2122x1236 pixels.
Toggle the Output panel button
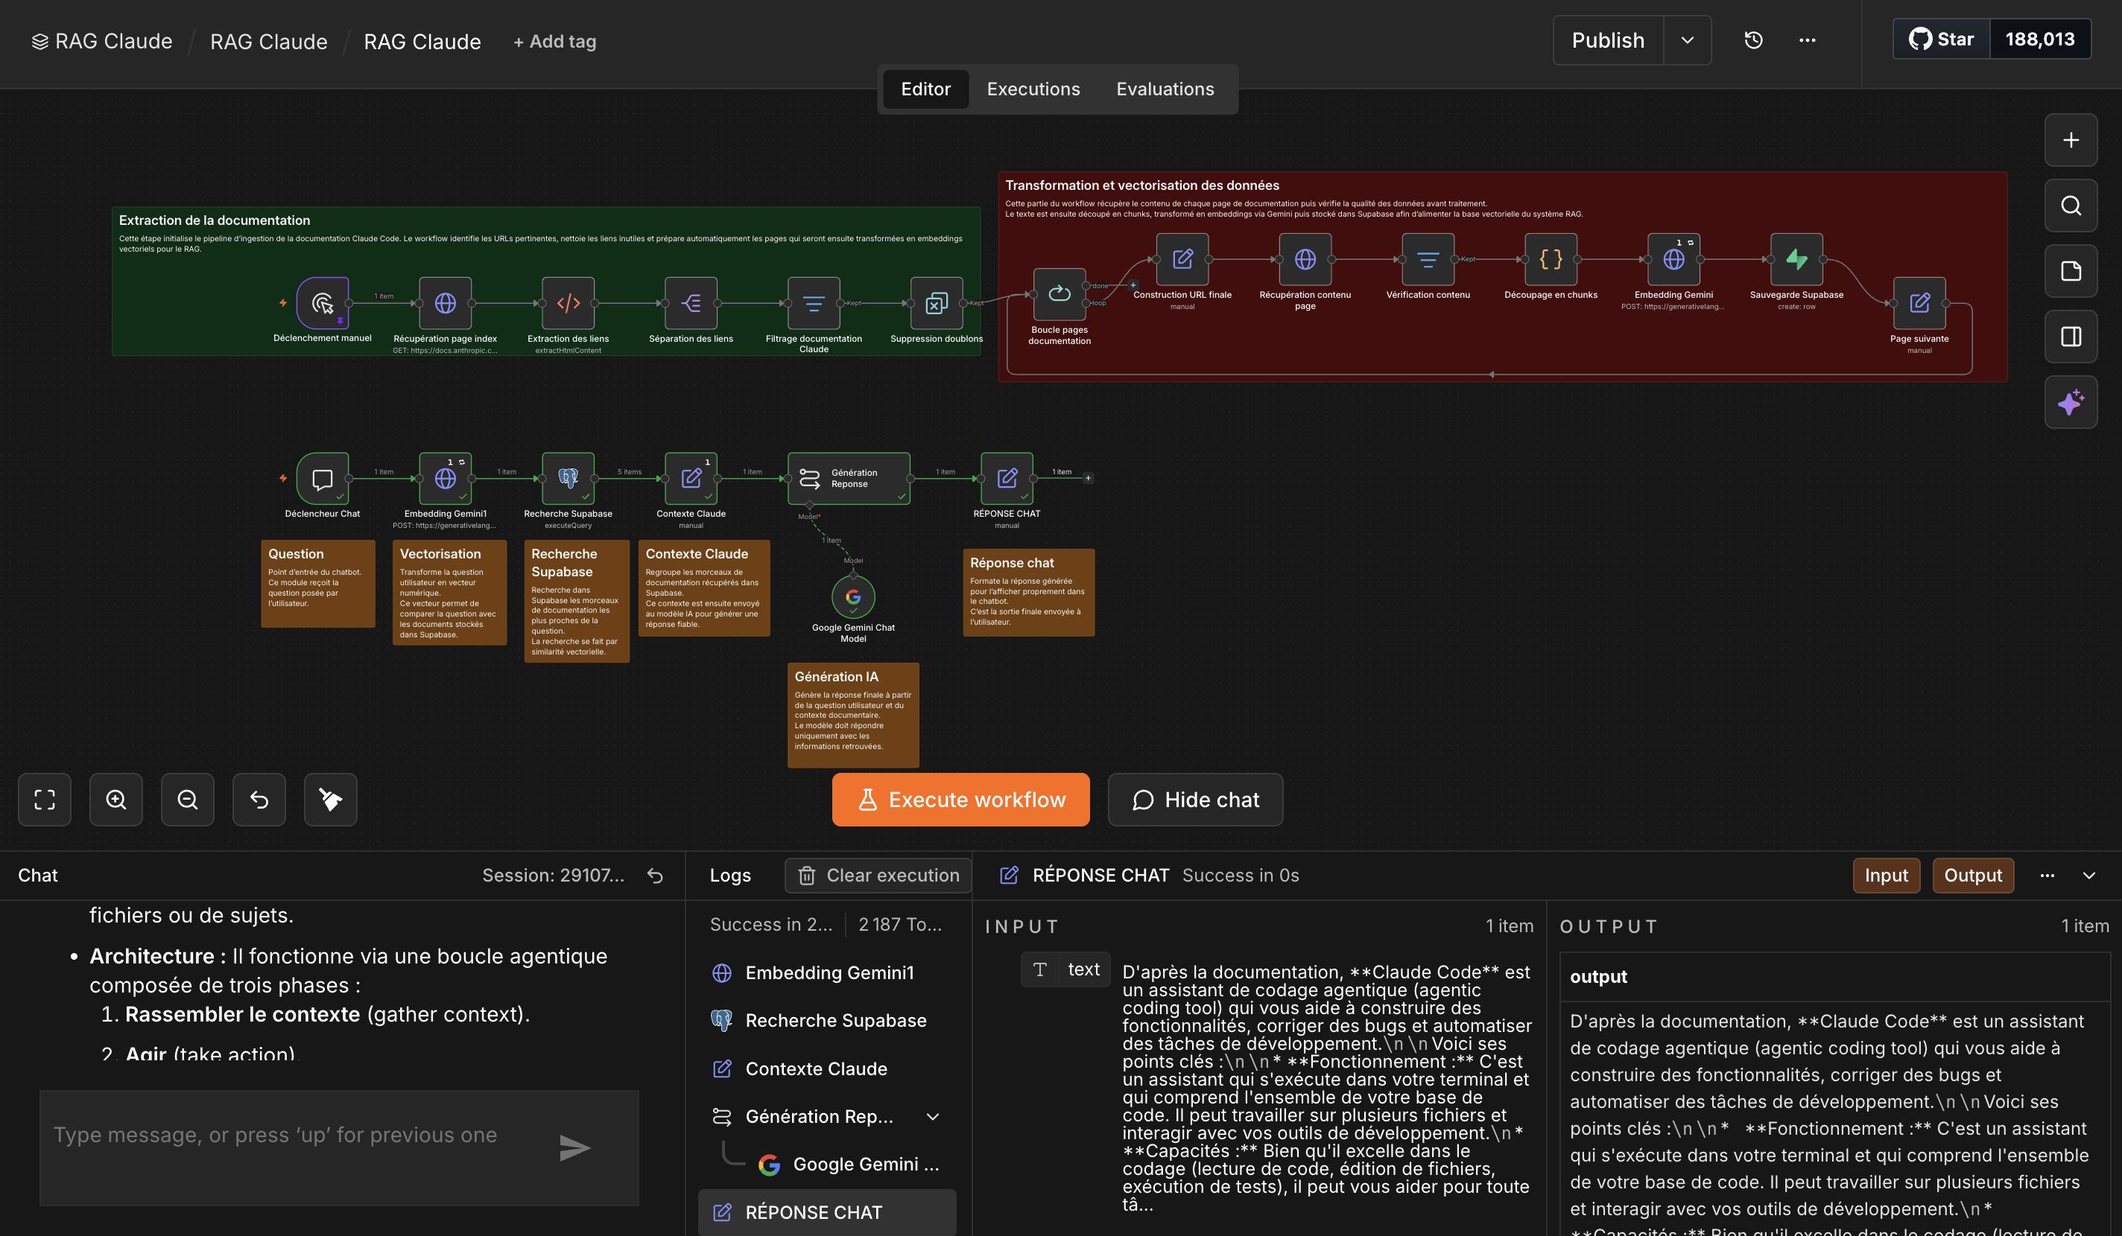[x=1973, y=875]
